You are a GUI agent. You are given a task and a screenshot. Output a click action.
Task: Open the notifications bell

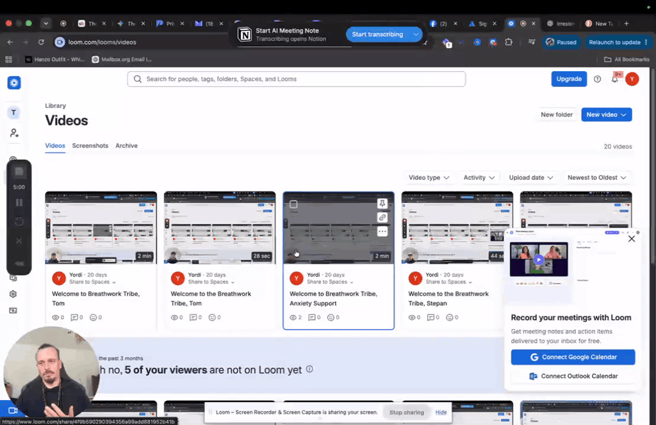(x=614, y=79)
